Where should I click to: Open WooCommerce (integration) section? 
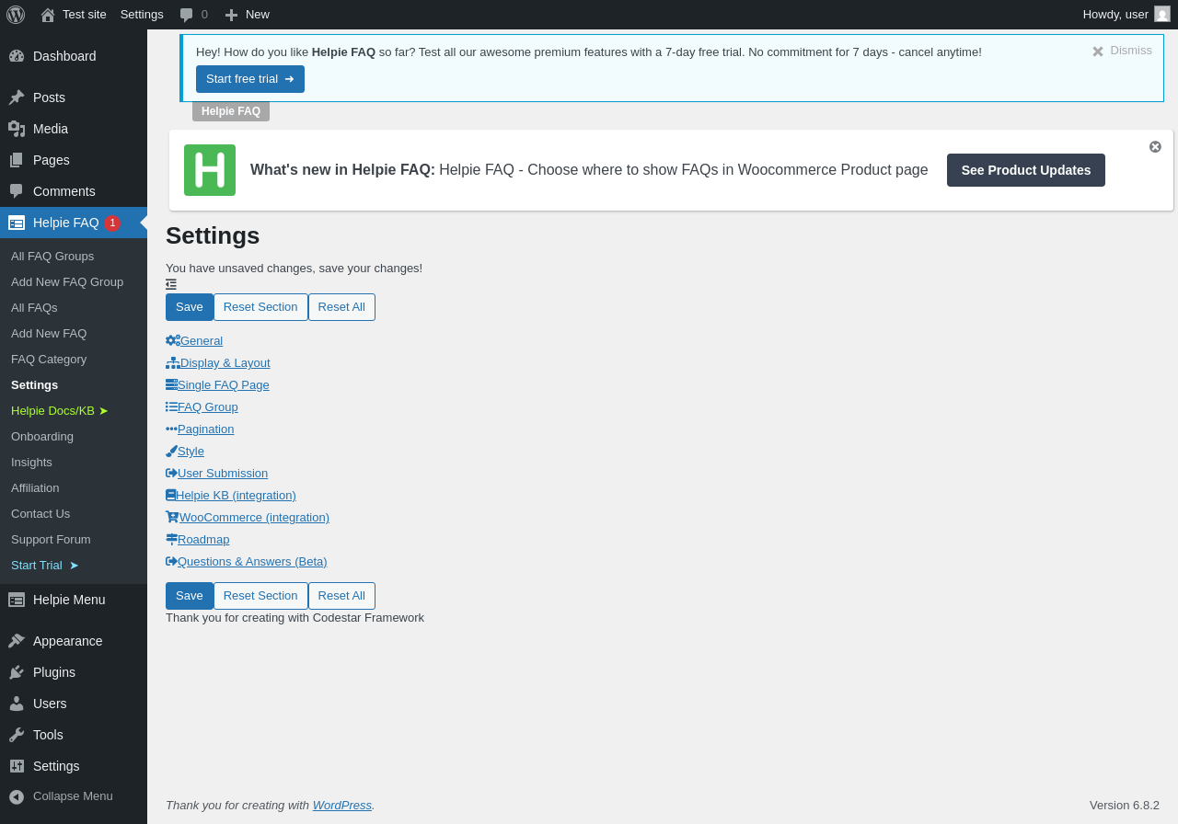[254, 517]
